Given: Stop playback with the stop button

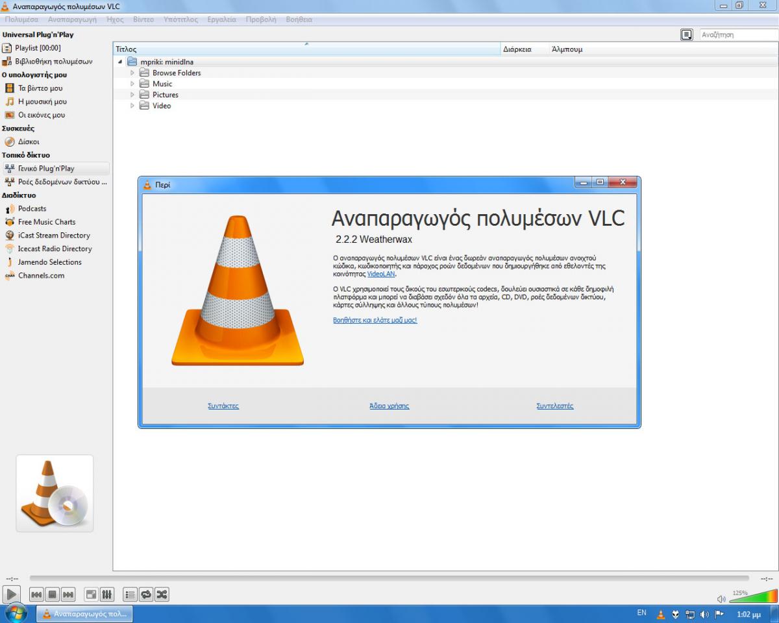Looking at the screenshot, I should pos(53,594).
